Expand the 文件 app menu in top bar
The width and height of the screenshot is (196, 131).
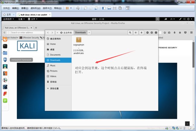33,19
